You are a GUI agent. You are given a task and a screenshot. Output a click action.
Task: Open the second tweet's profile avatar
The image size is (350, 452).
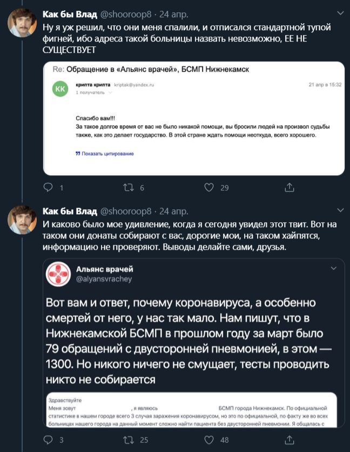pos(22,220)
